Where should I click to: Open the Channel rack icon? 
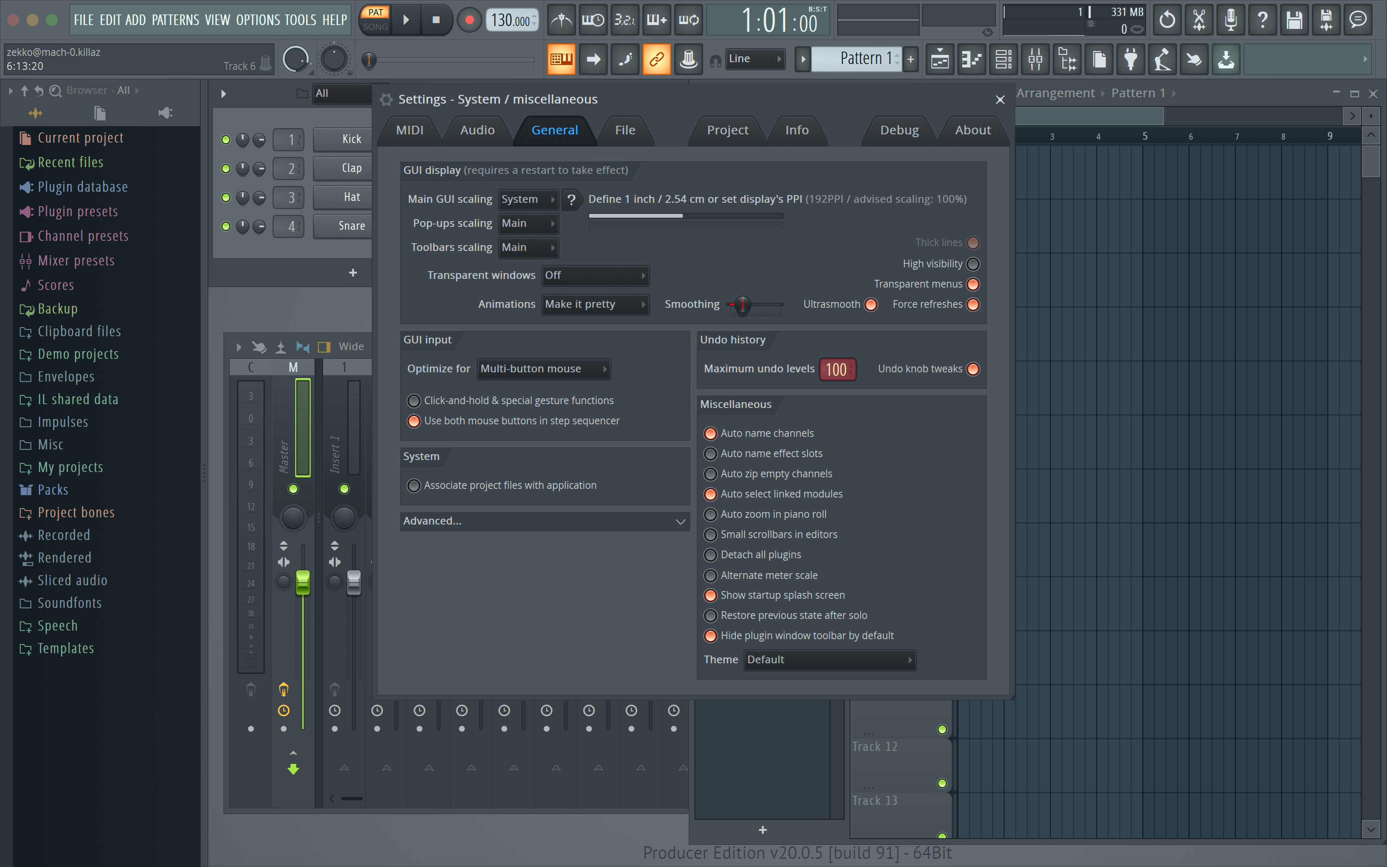click(1004, 59)
